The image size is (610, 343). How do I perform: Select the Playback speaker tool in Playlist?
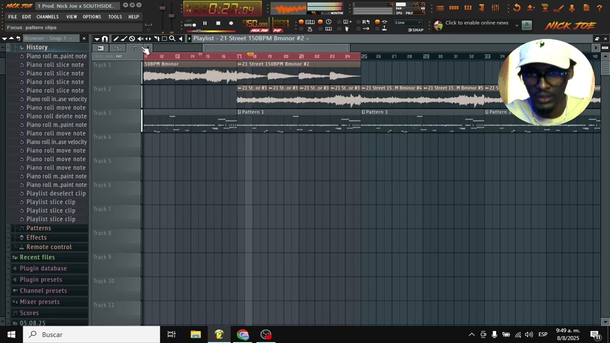181,39
